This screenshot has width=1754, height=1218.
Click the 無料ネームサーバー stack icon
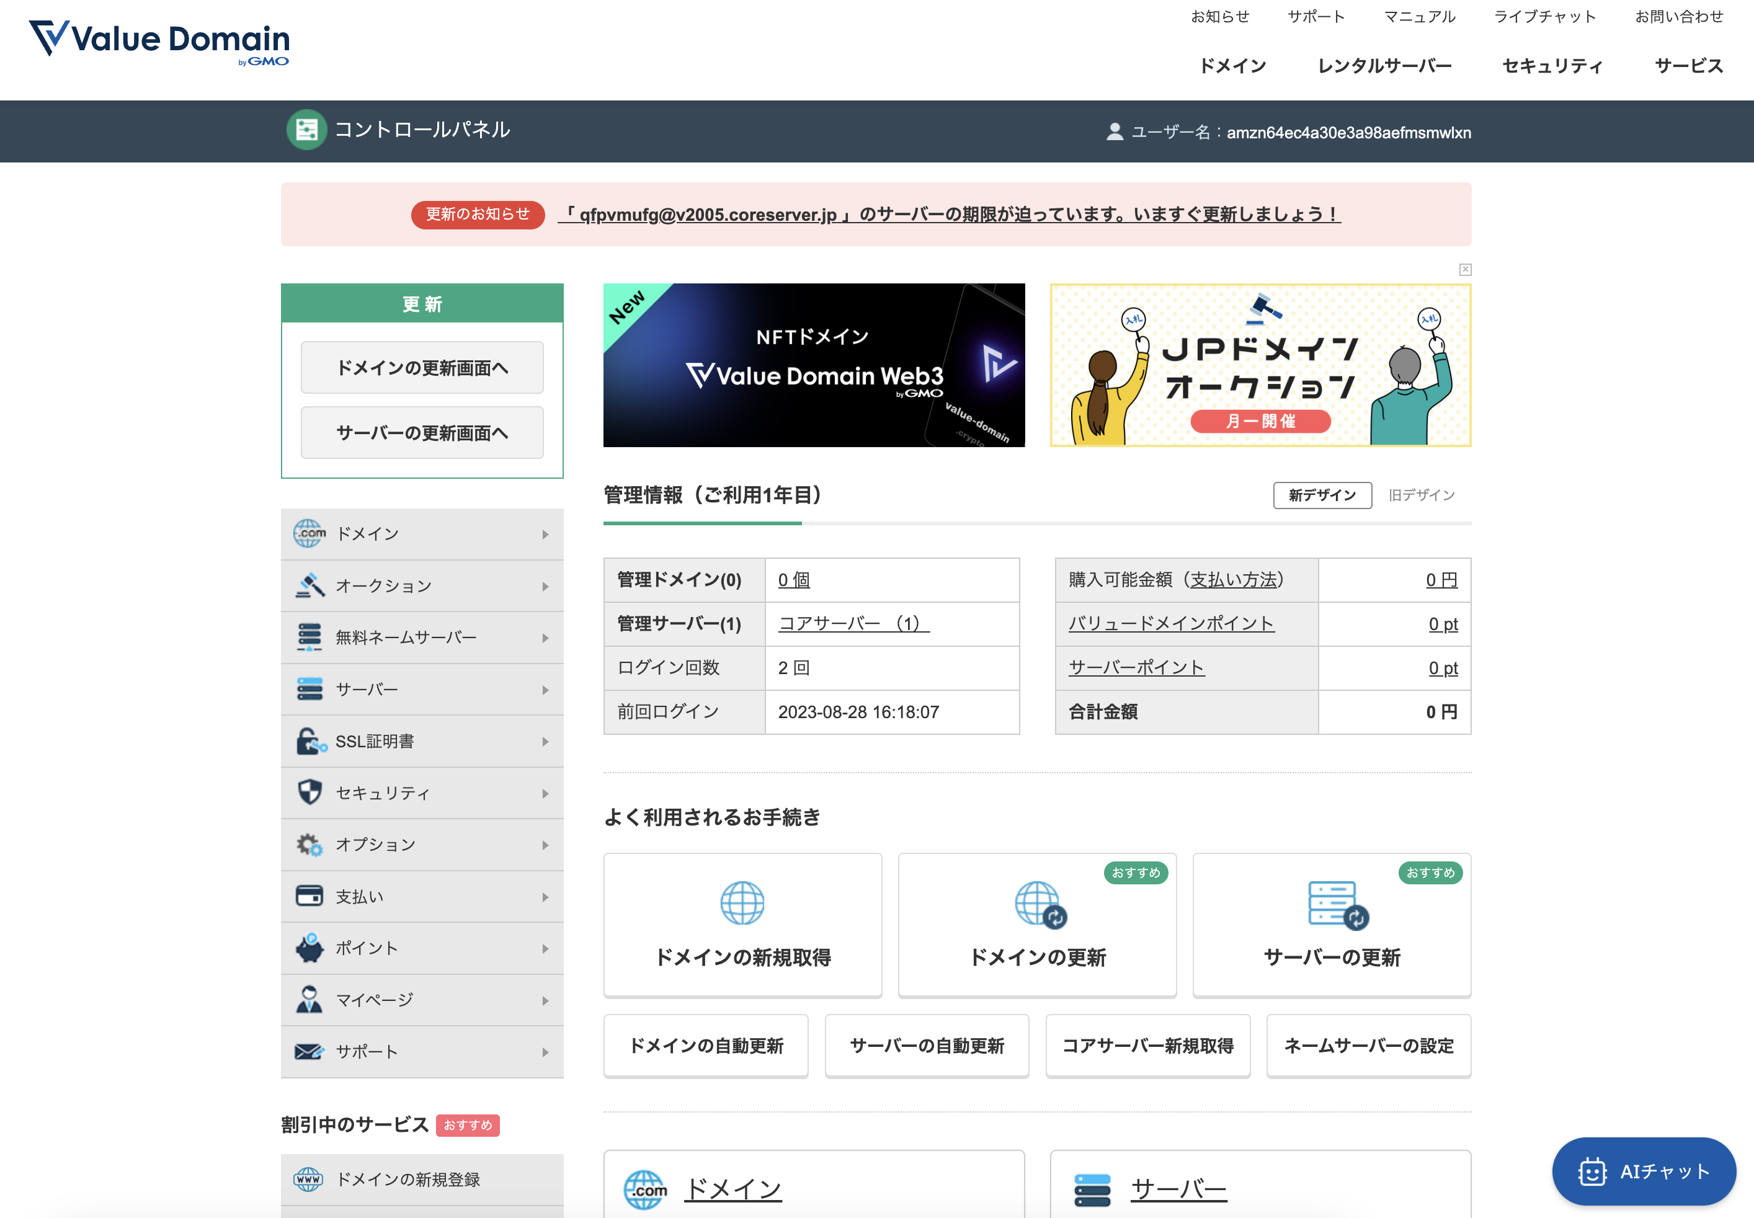(x=309, y=638)
